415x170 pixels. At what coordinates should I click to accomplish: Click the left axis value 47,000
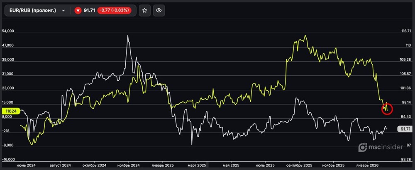[8, 45]
